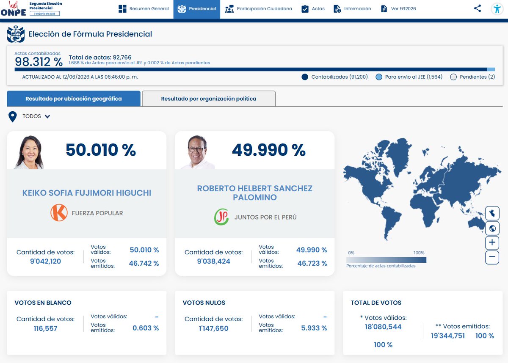Viewport: 508px width, 363px height.
Task: Click the Para envío al JEE legend dot
Action: pyautogui.click(x=379, y=77)
